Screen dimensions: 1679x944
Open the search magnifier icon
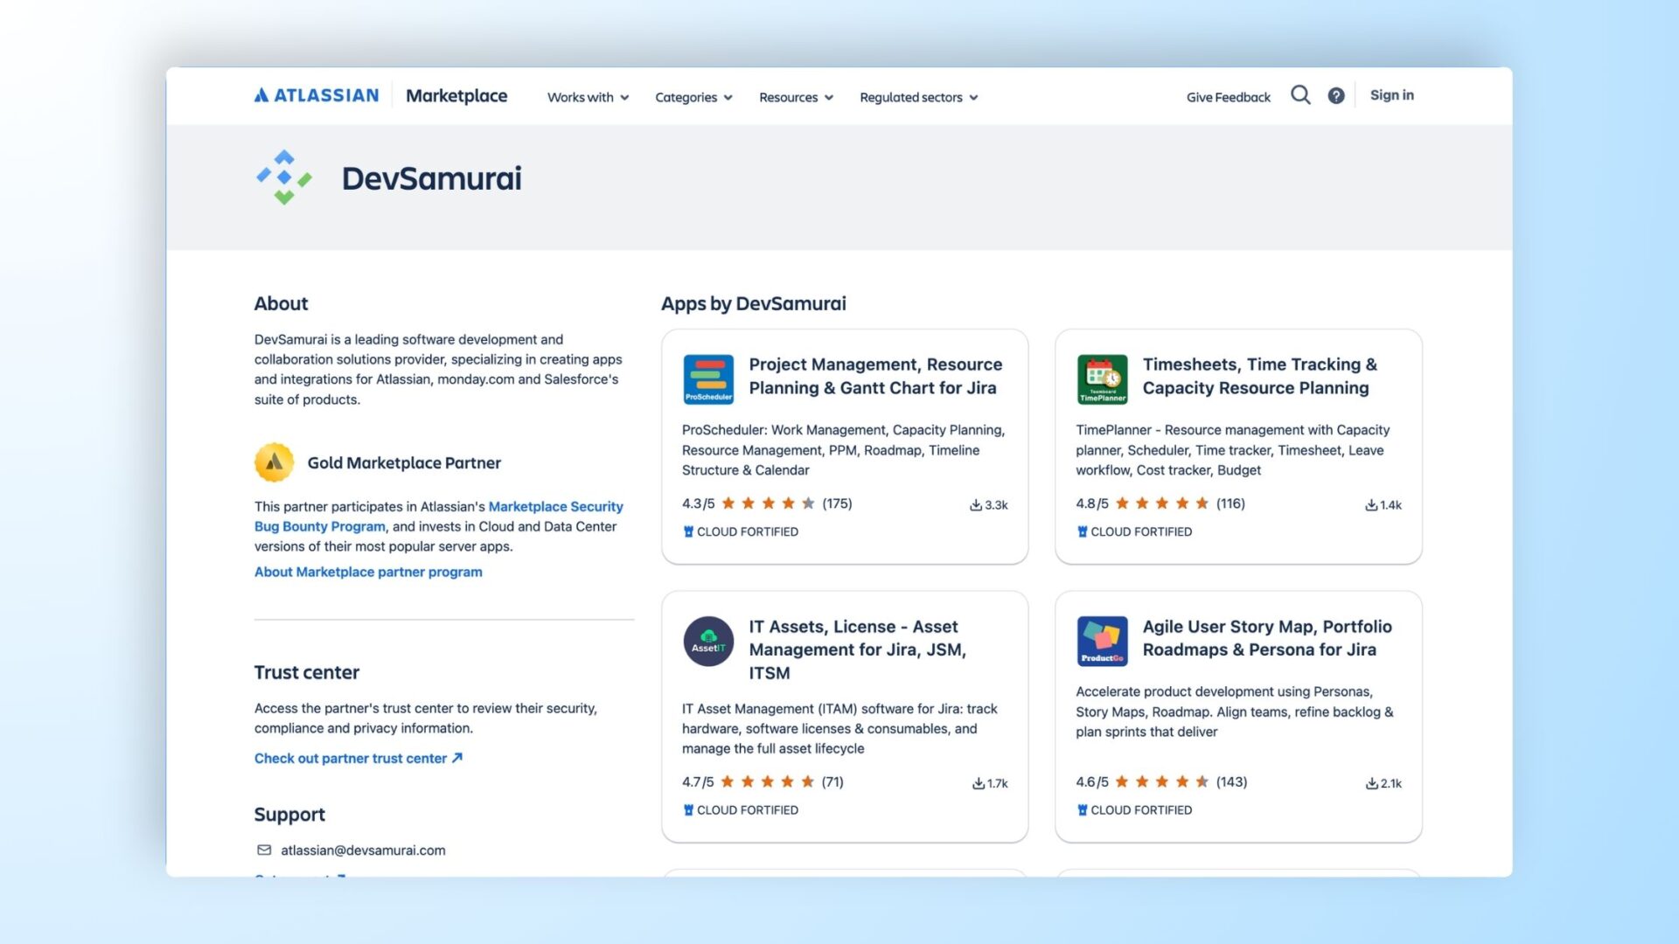[x=1300, y=95]
